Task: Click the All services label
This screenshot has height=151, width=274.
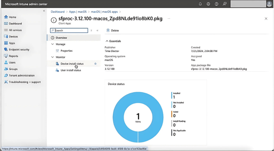Action: pyautogui.click(x=16, y=30)
